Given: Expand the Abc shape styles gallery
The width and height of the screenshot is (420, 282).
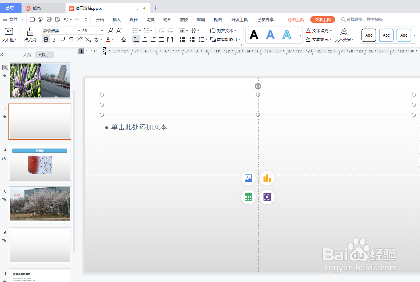Looking at the screenshot, I should pyautogui.click(x=415, y=35).
